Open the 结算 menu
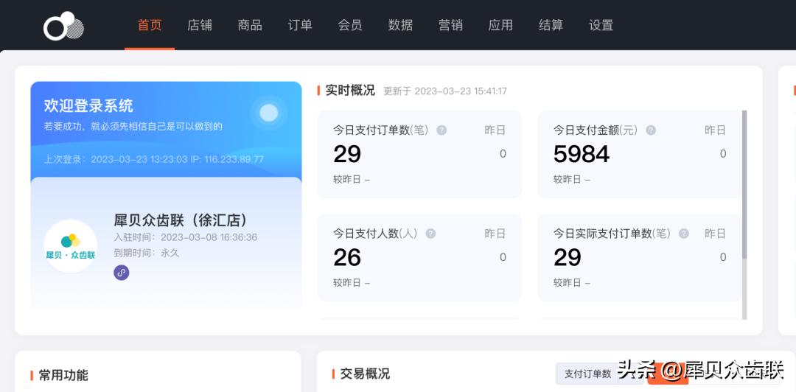The height and width of the screenshot is (392, 796). [551, 25]
